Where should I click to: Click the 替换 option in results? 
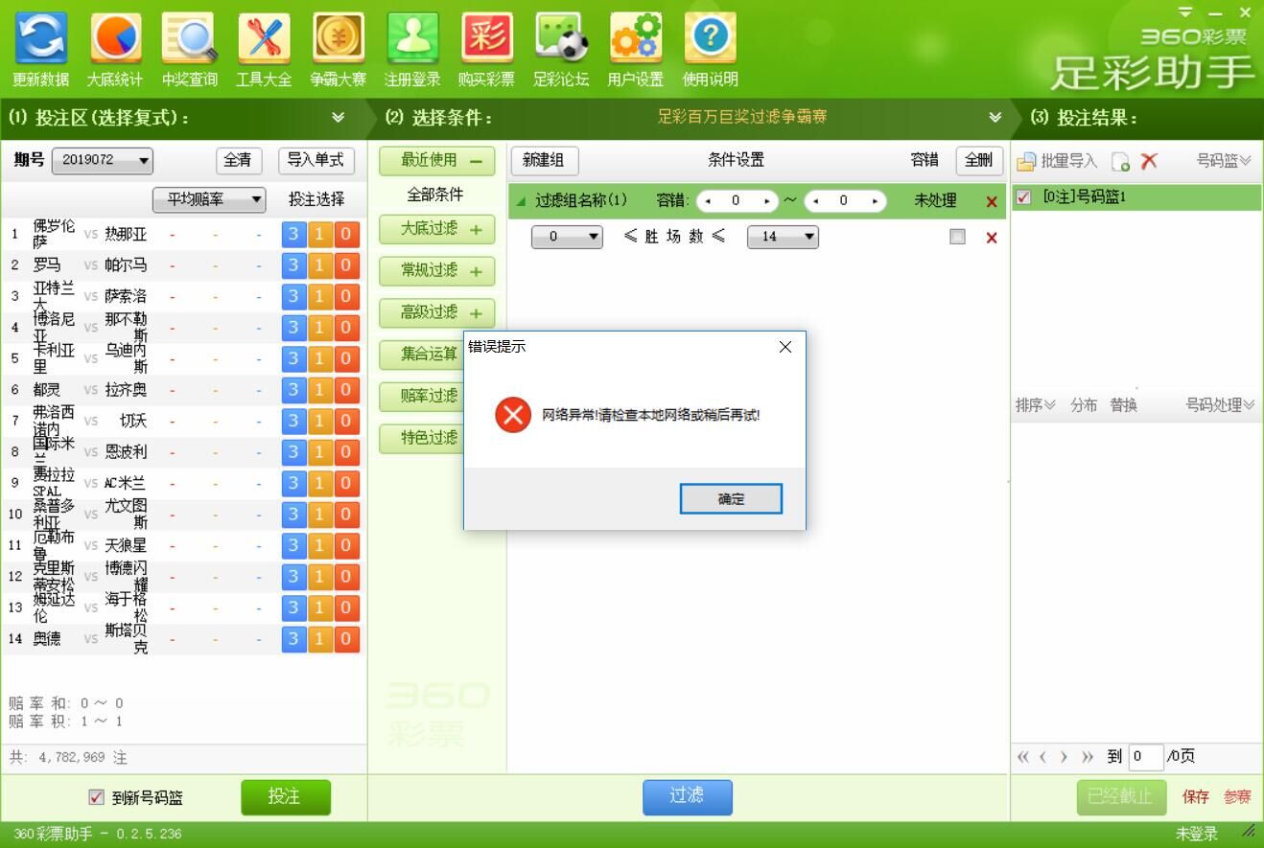pyautogui.click(x=1124, y=405)
